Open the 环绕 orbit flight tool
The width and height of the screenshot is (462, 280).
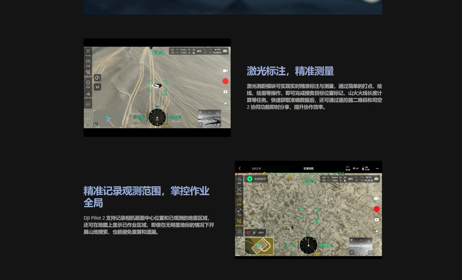88,83
